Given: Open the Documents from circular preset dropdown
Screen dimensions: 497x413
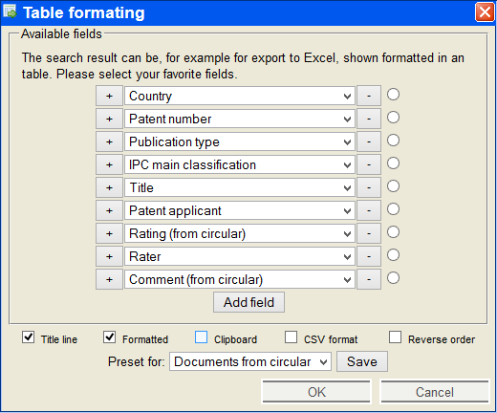Looking at the screenshot, I should pos(250,361).
